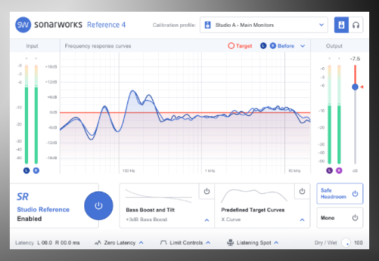Click the Reference 4 title text
The image size is (379, 261).
[107, 25]
